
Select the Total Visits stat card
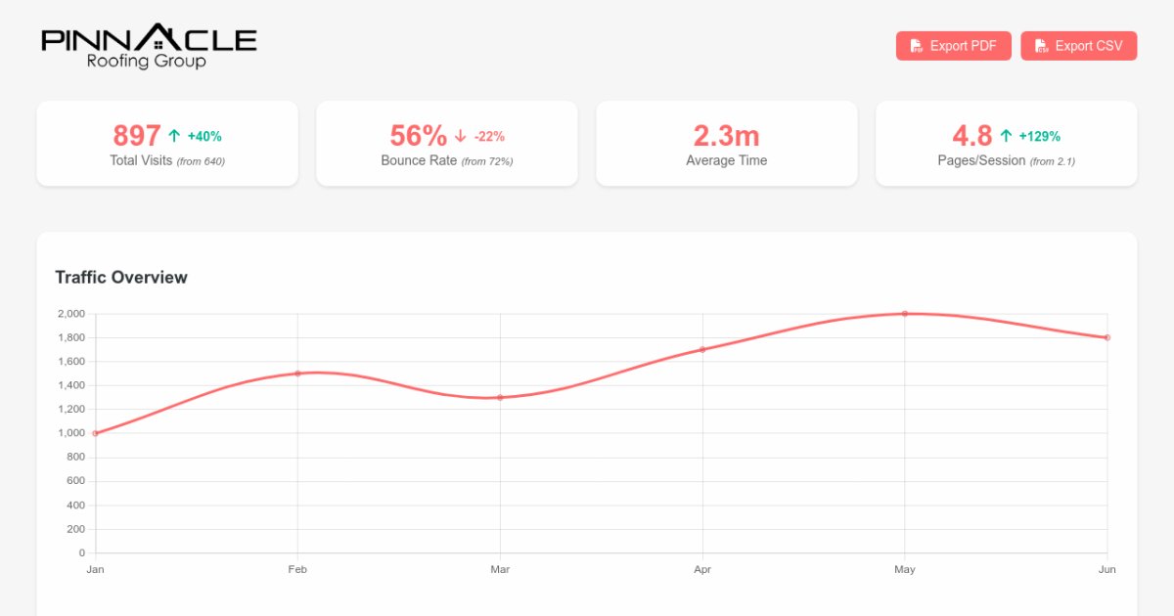(167, 144)
